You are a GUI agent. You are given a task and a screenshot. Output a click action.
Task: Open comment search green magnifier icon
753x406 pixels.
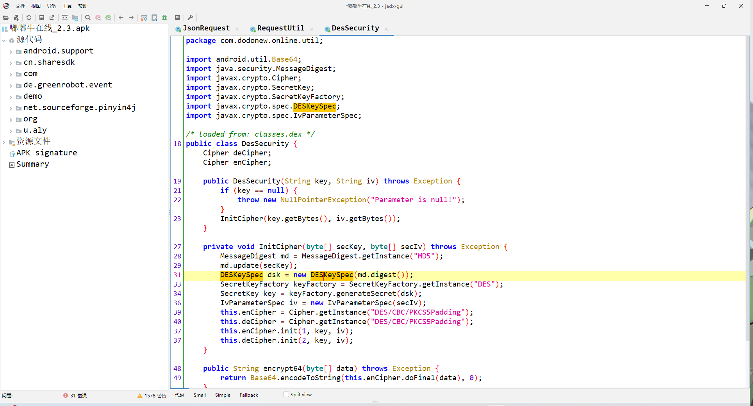[x=109, y=18]
